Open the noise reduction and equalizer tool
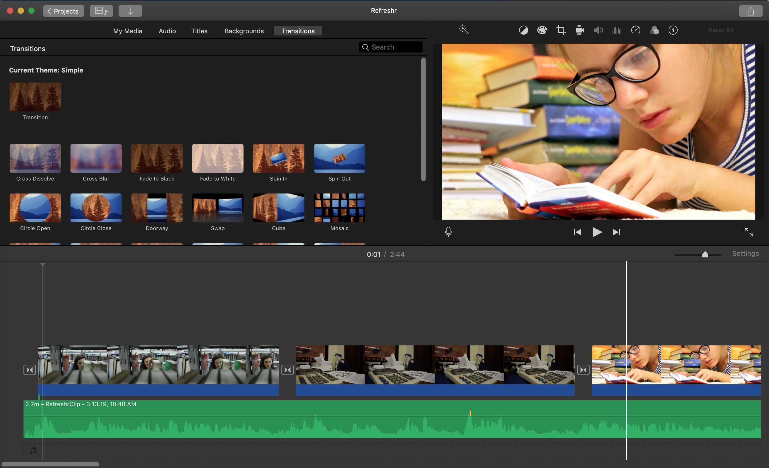769x468 pixels. click(617, 30)
